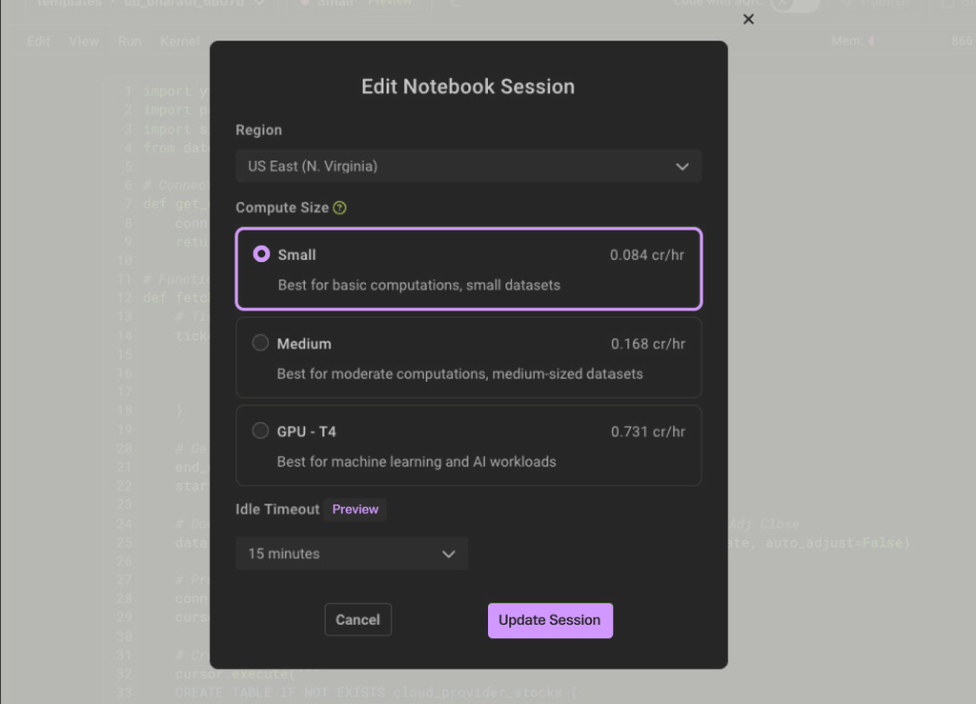Viewport: 976px width, 704px height.
Task: Toggle the Code with SQL switch
Action: [x=794, y=4]
